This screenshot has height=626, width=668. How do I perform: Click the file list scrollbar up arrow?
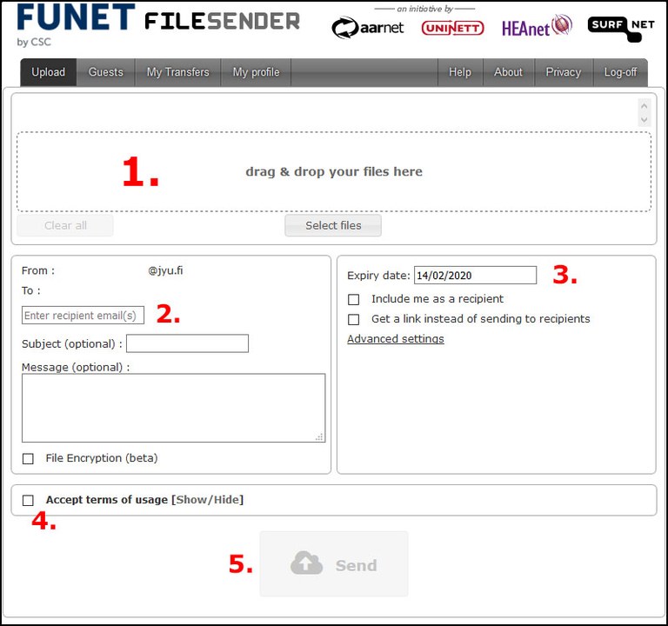[x=645, y=105]
